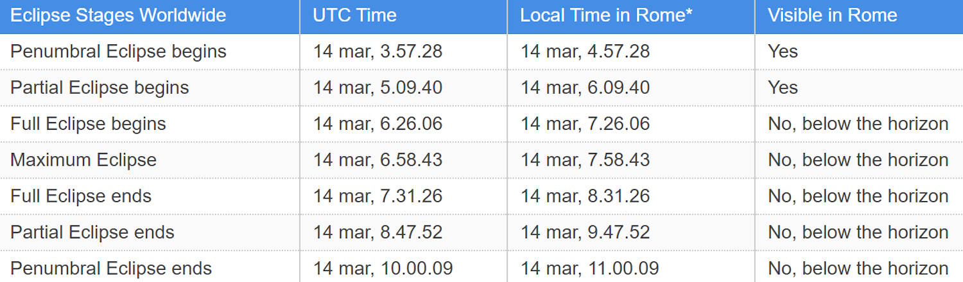Image resolution: width=963 pixels, height=282 pixels.
Task: Click Rome local time '14 mar, 8.31.26'
Action: coord(585,196)
